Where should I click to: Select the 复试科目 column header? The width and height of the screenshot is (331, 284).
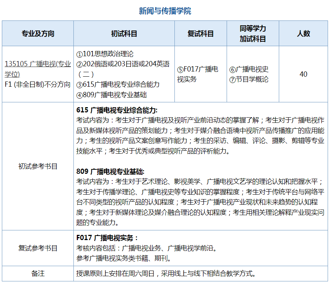point(201,33)
